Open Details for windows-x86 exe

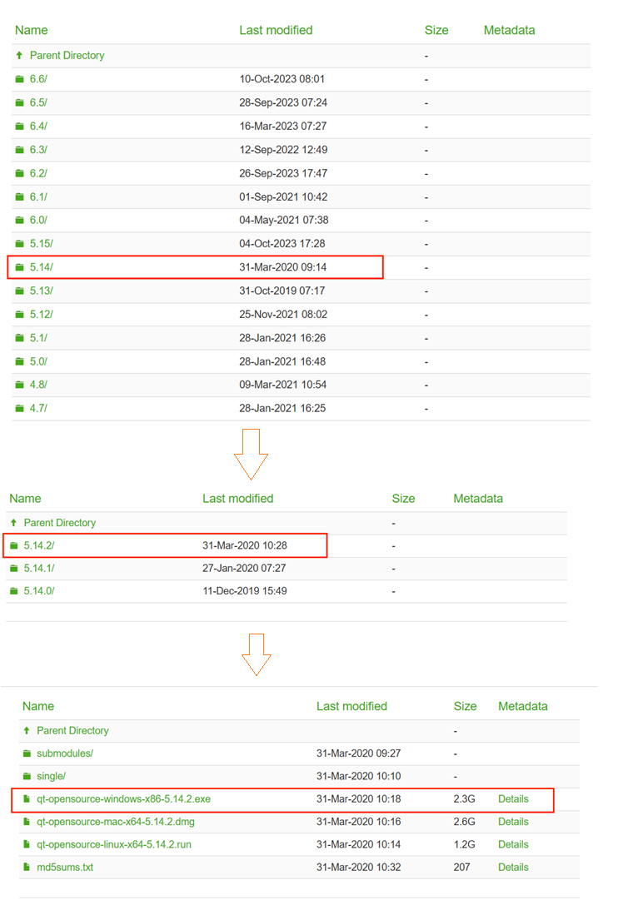(513, 799)
